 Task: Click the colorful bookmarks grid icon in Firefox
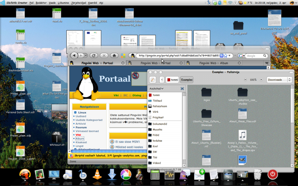123,55
